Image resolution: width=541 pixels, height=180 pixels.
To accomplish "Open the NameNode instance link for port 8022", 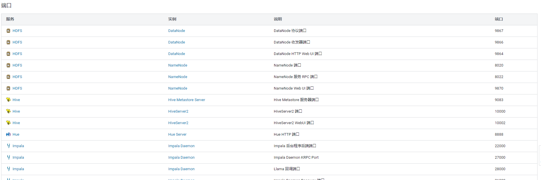I will [178, 77].
